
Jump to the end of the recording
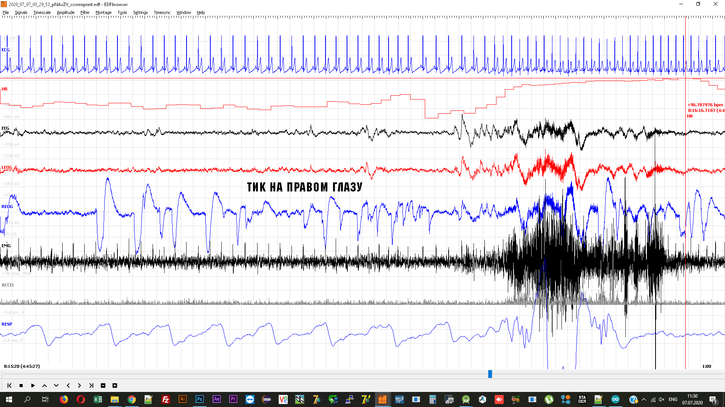pyautogui.click(x=91, y=386)
